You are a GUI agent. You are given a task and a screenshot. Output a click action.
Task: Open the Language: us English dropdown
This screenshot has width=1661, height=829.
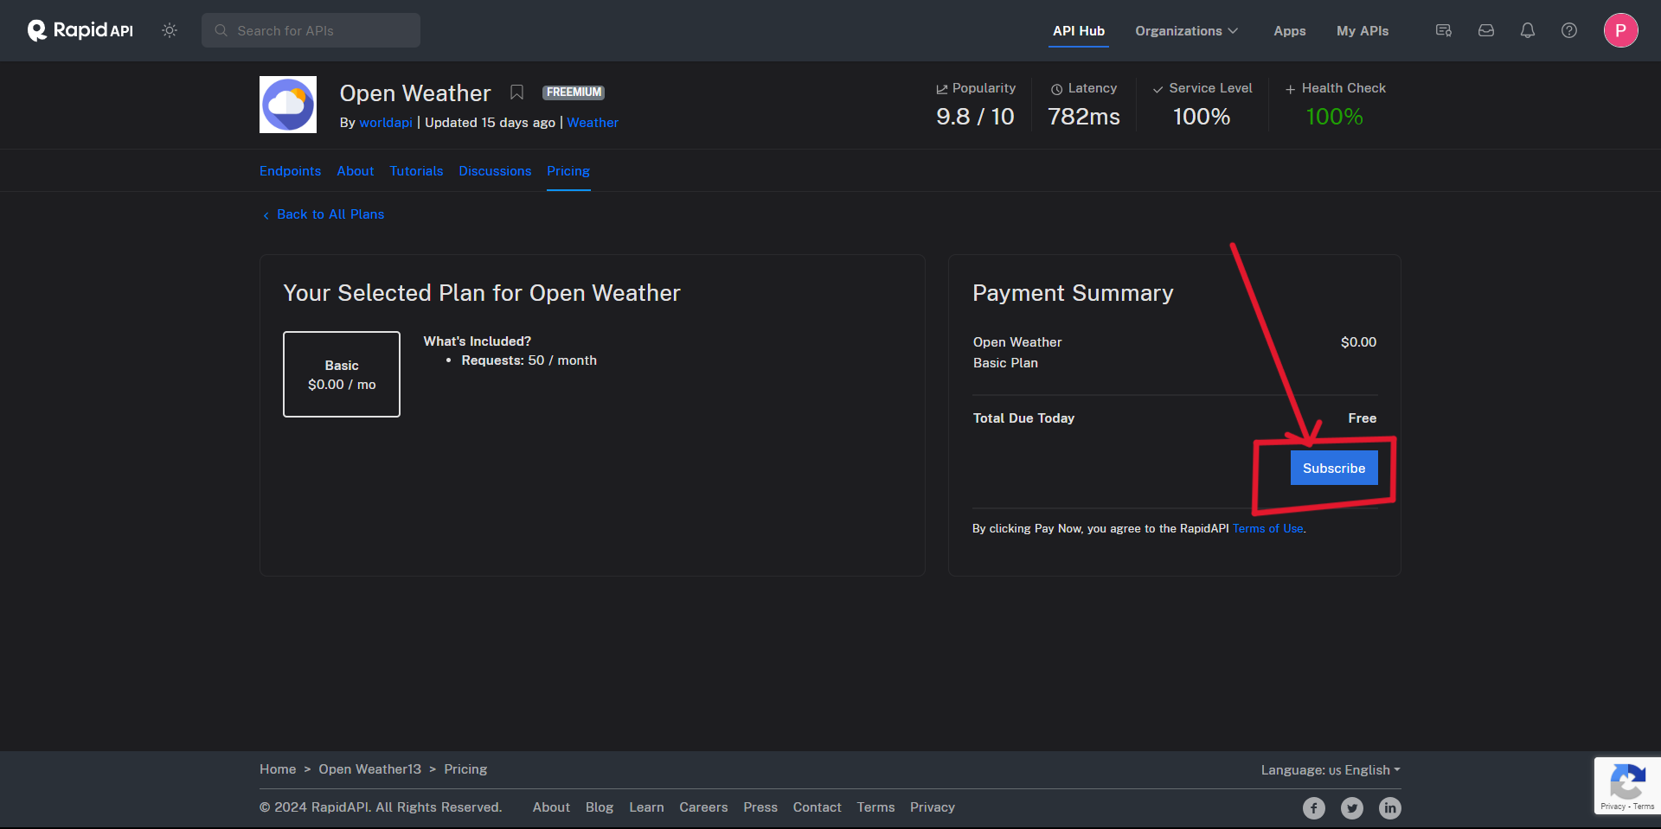pyautogui.click(x=1331, y=770)
